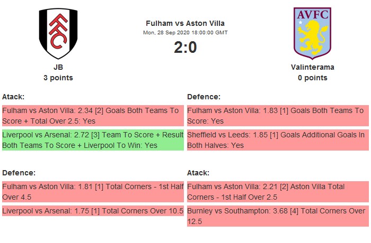Click Valinterama's 0 points total
The height and width of the screenshot is (243, 371).
point(312,78)
